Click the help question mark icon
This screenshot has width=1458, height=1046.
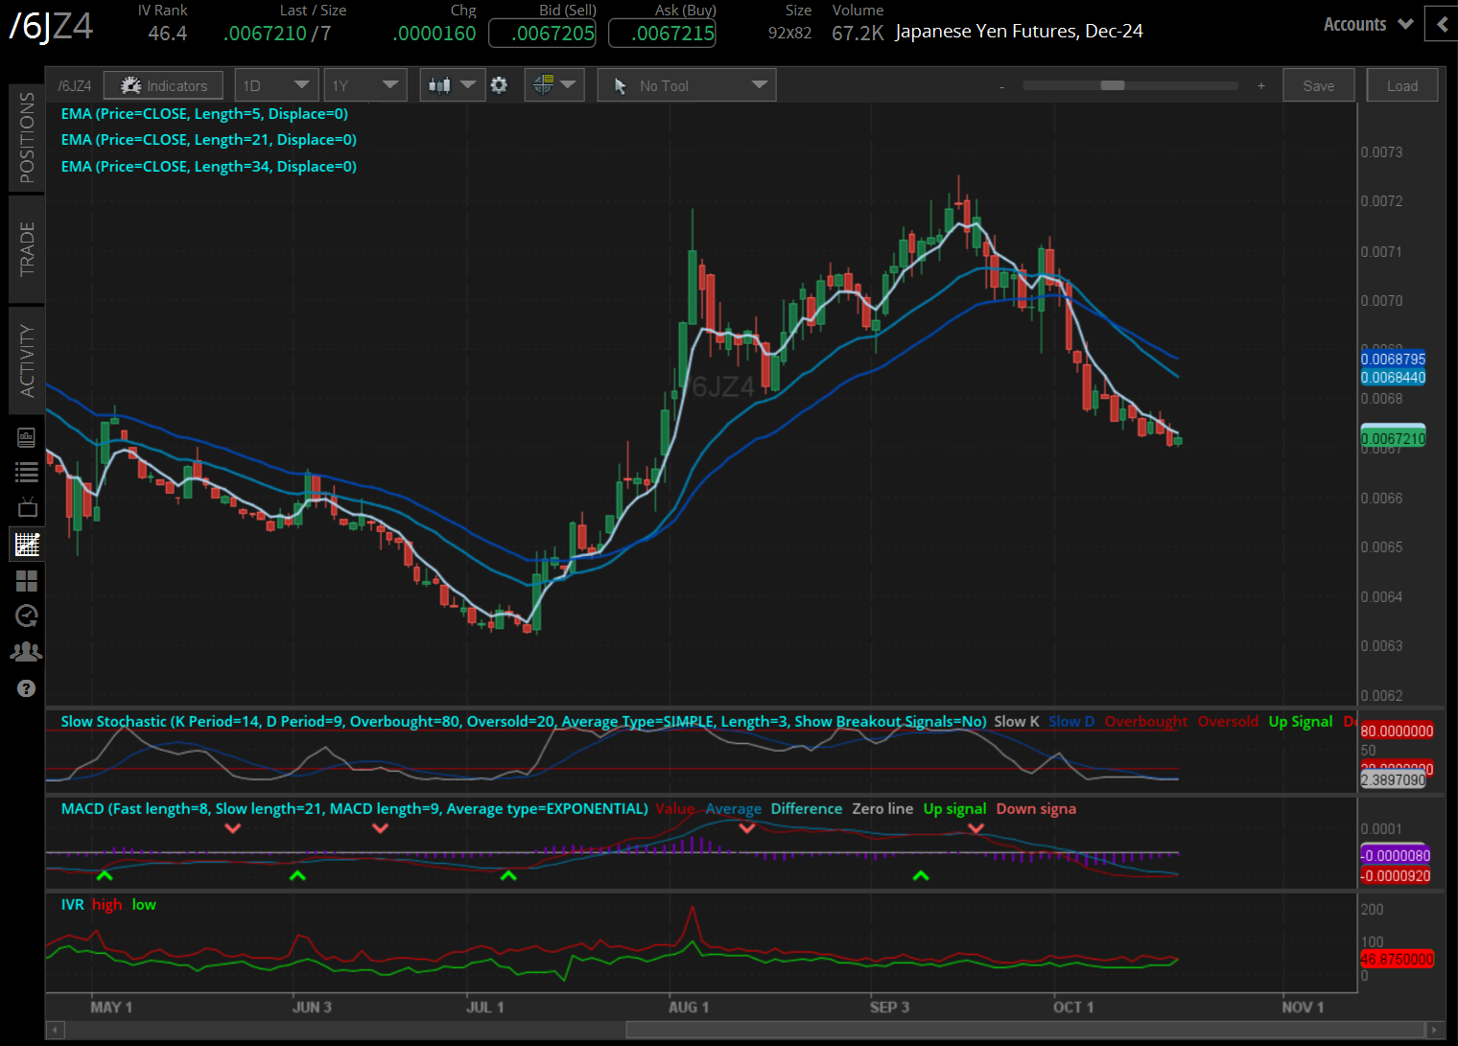point(27,688)
